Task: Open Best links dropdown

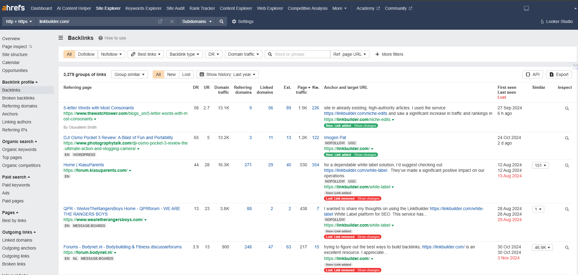Action: 146,54
